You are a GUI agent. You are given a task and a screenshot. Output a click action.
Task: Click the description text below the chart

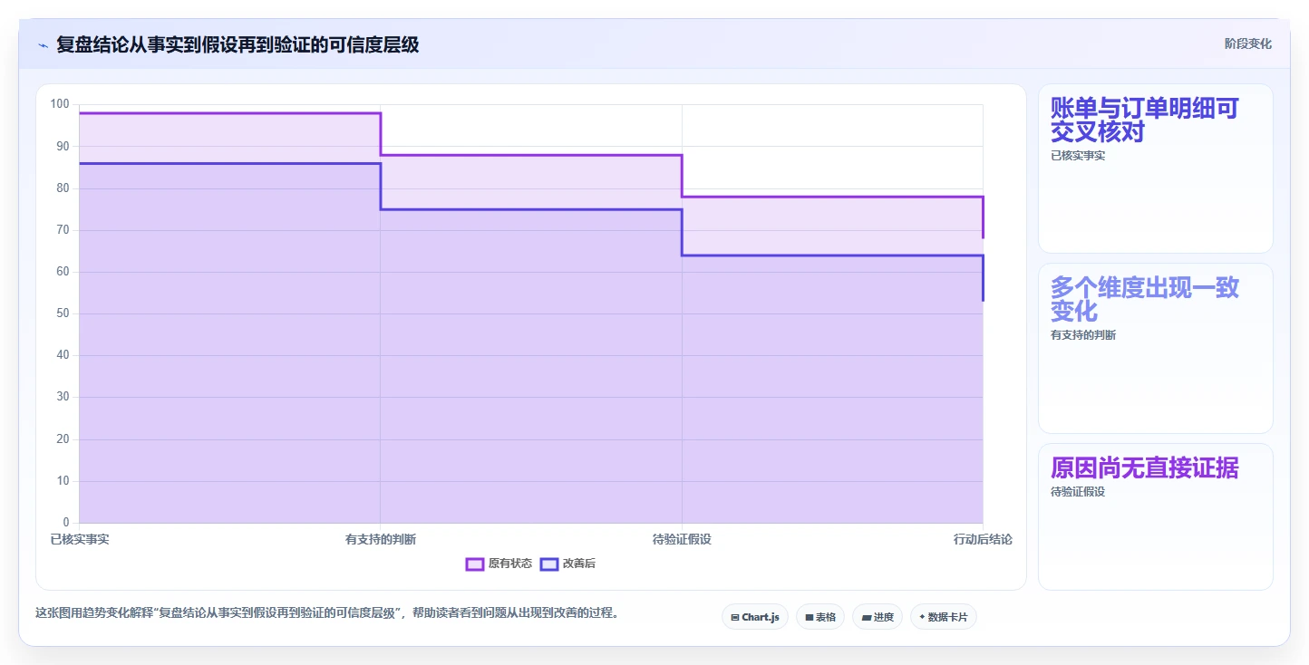(327, 612)
